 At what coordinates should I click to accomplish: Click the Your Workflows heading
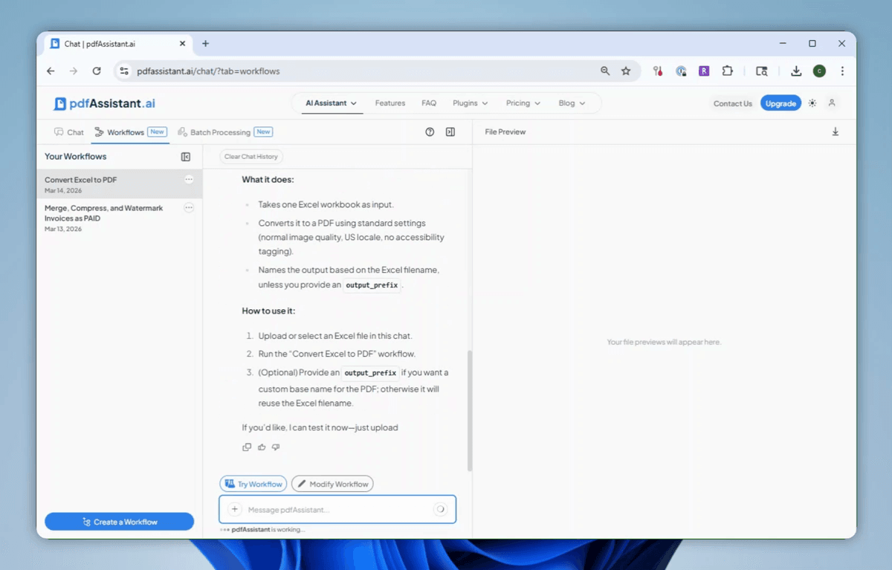pos(75,157)
